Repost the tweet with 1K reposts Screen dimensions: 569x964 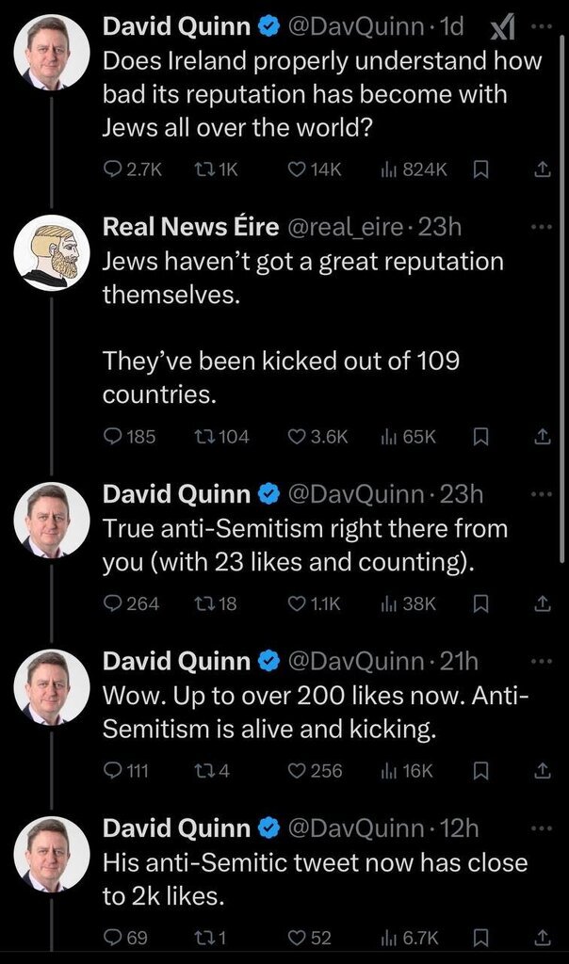(x=202, y=169)
